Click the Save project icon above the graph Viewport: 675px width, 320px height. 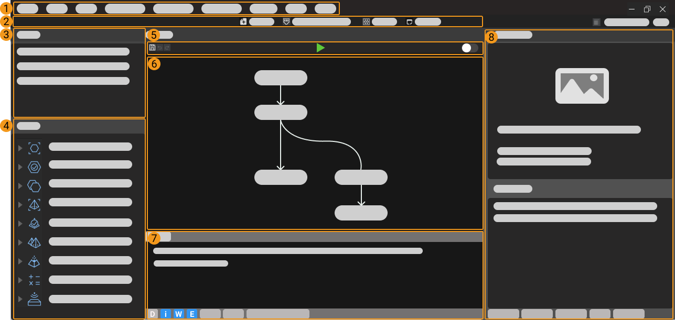point(153,48)
